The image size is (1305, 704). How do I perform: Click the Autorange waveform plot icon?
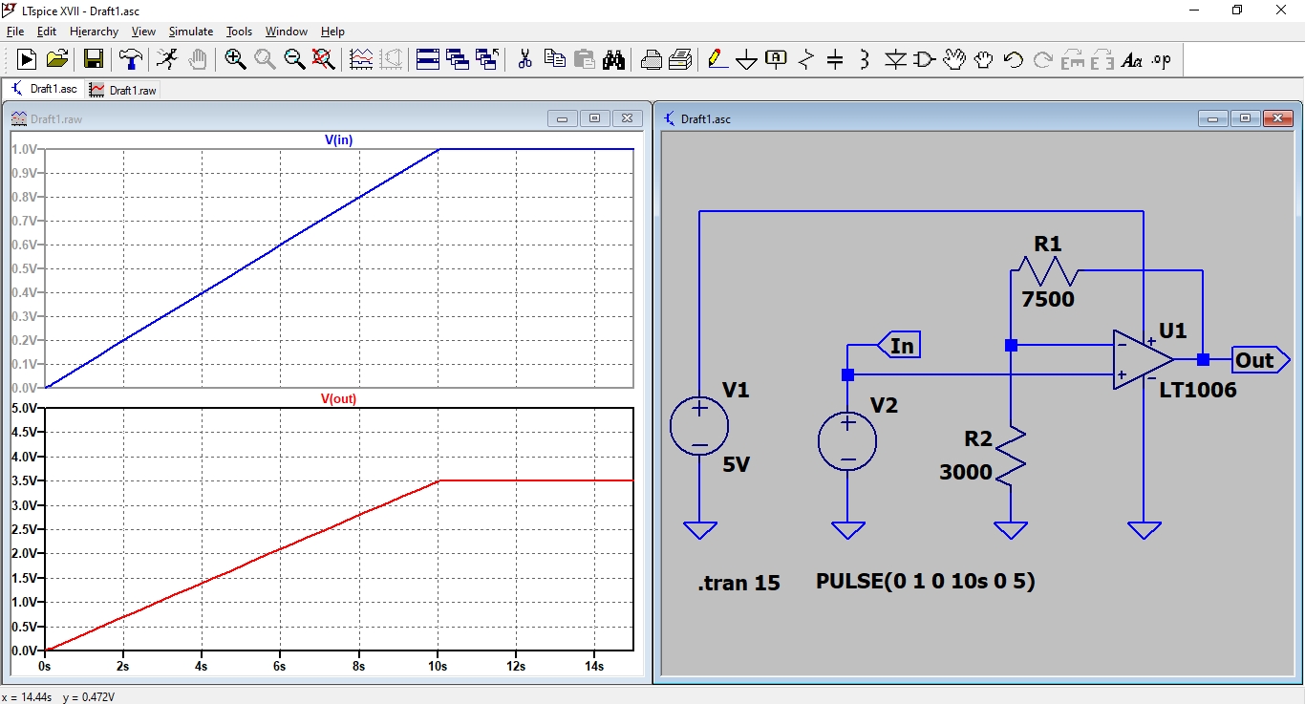click(361, 59)
